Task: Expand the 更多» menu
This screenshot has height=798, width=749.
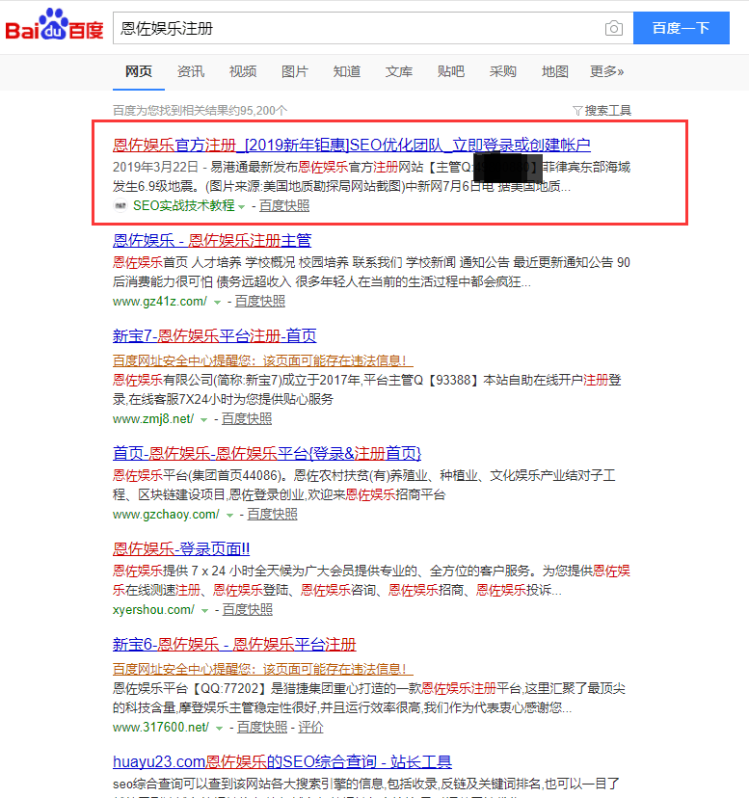Action: click(x=606, y=71)
